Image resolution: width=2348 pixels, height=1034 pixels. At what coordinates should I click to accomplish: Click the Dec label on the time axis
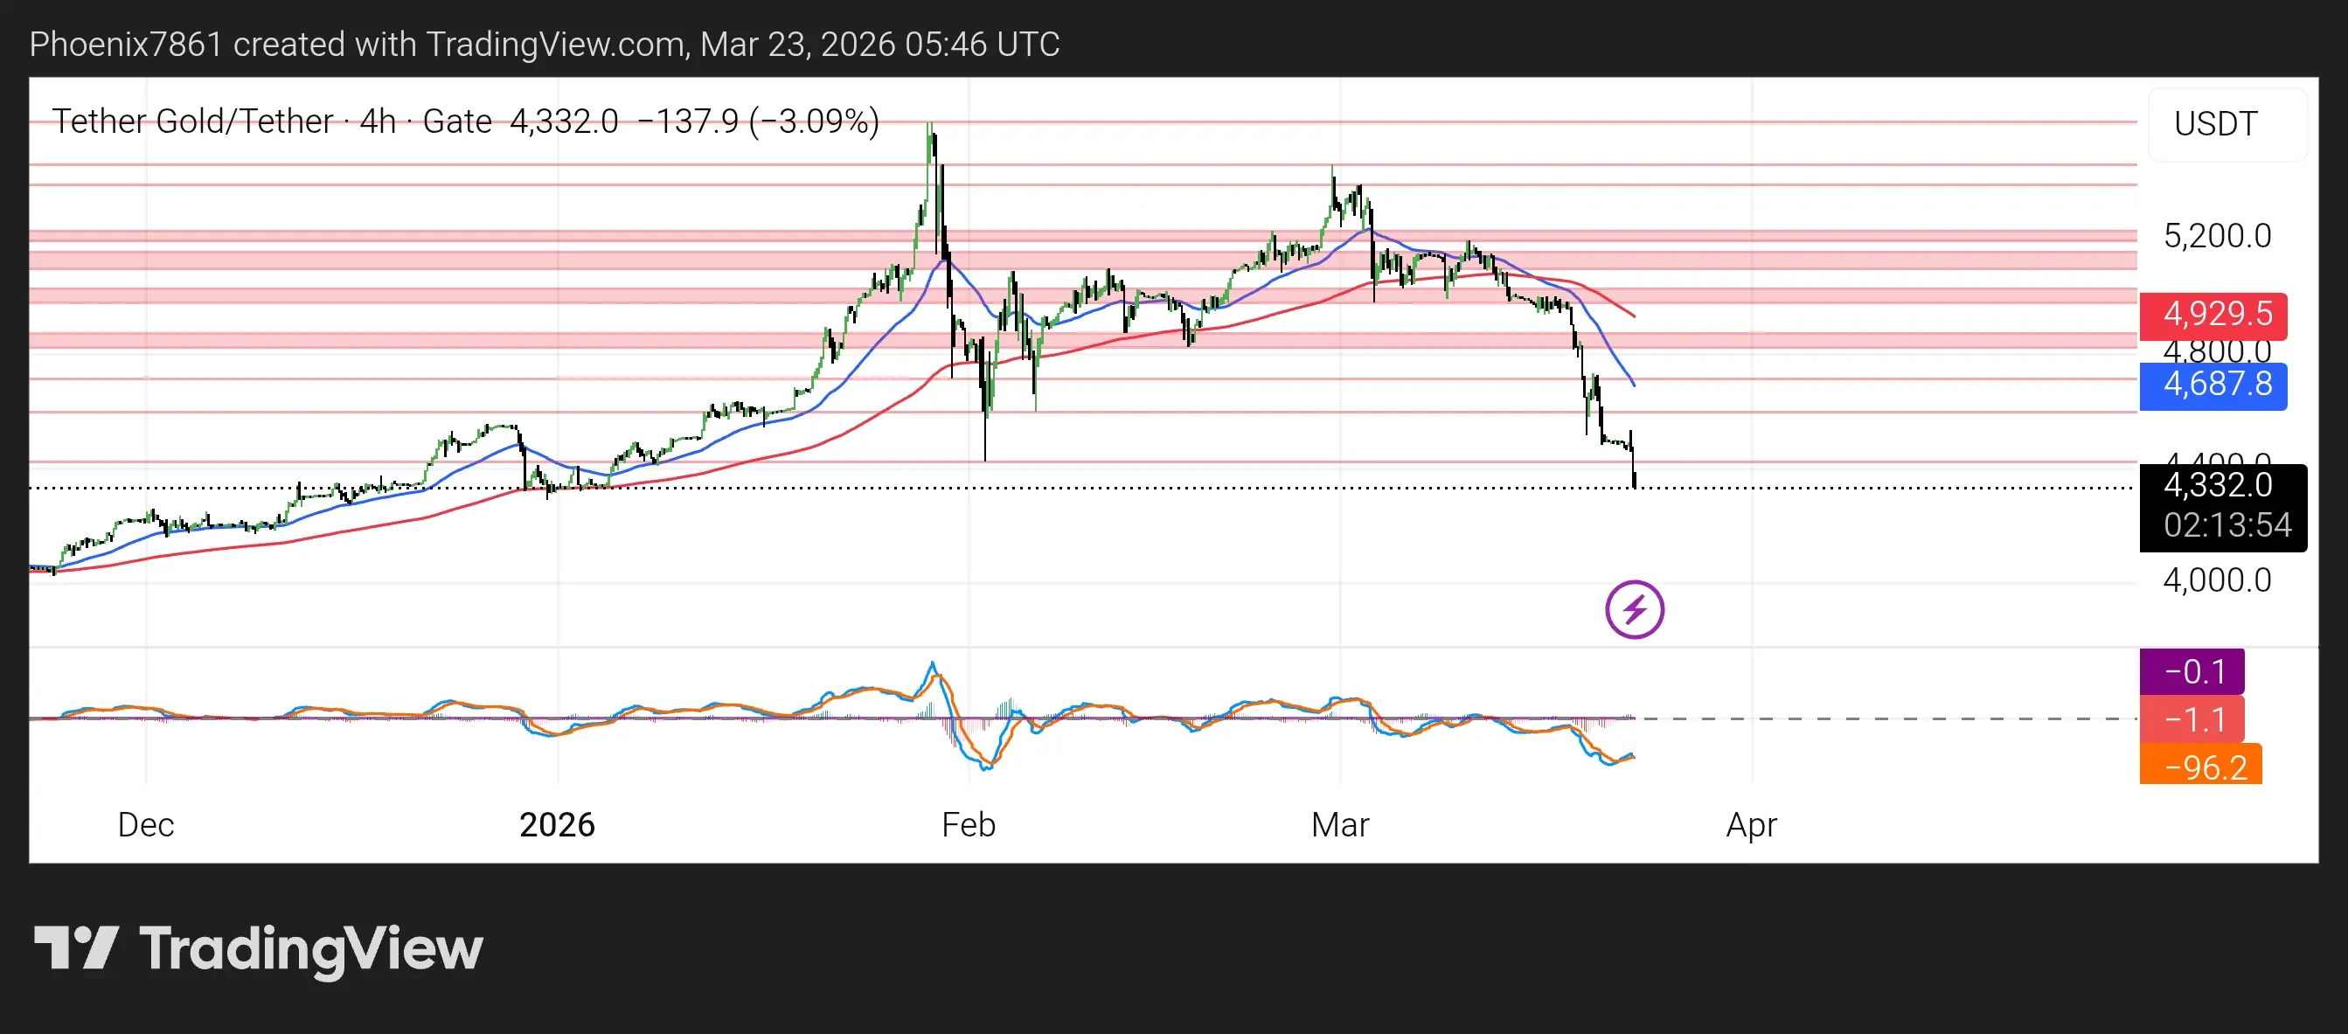pos(146,824)
